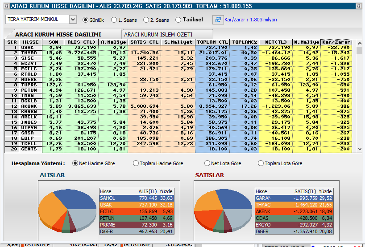The height and width of the screenshot is (247, 365).
Task: Switch to ARACI KURUM HISSE DAGILIMI tab
Action: [x=58, y=35]
